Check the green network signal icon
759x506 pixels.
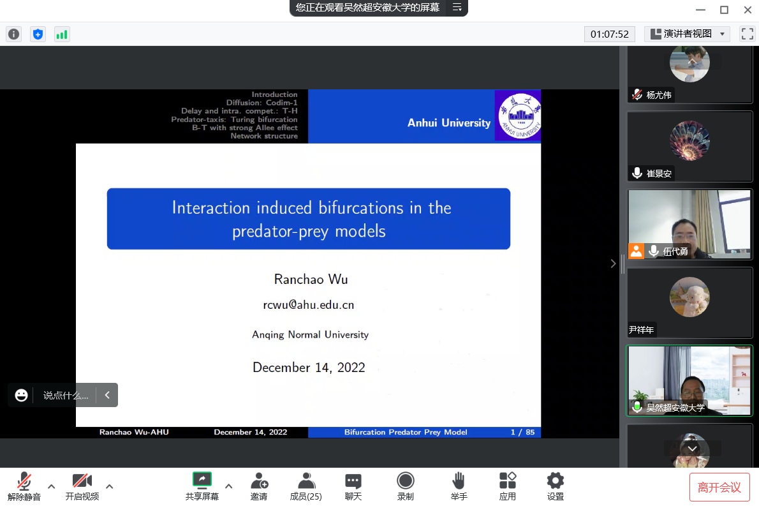coord(62,34)
